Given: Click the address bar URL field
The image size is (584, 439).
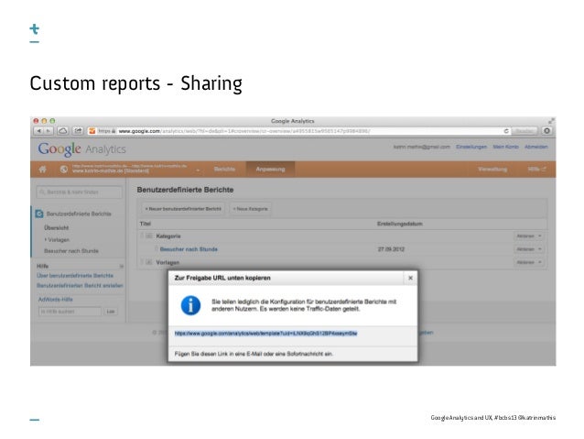Looking at the screenshot, I should (x=298, y=131).
